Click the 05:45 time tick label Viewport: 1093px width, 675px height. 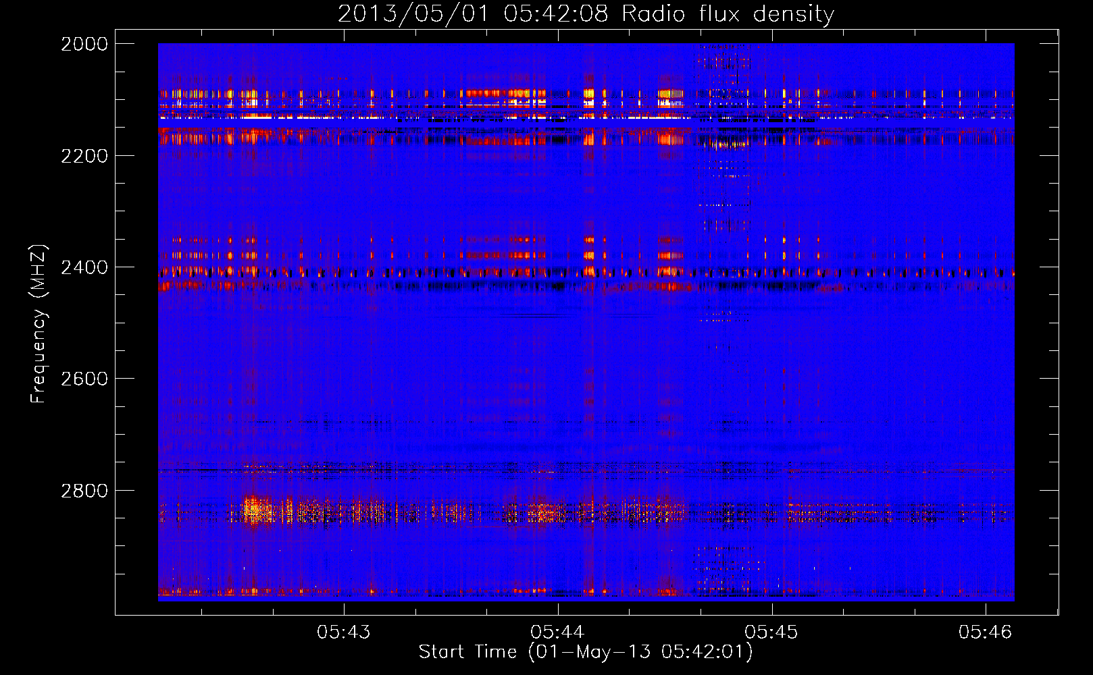click(771, 632)
